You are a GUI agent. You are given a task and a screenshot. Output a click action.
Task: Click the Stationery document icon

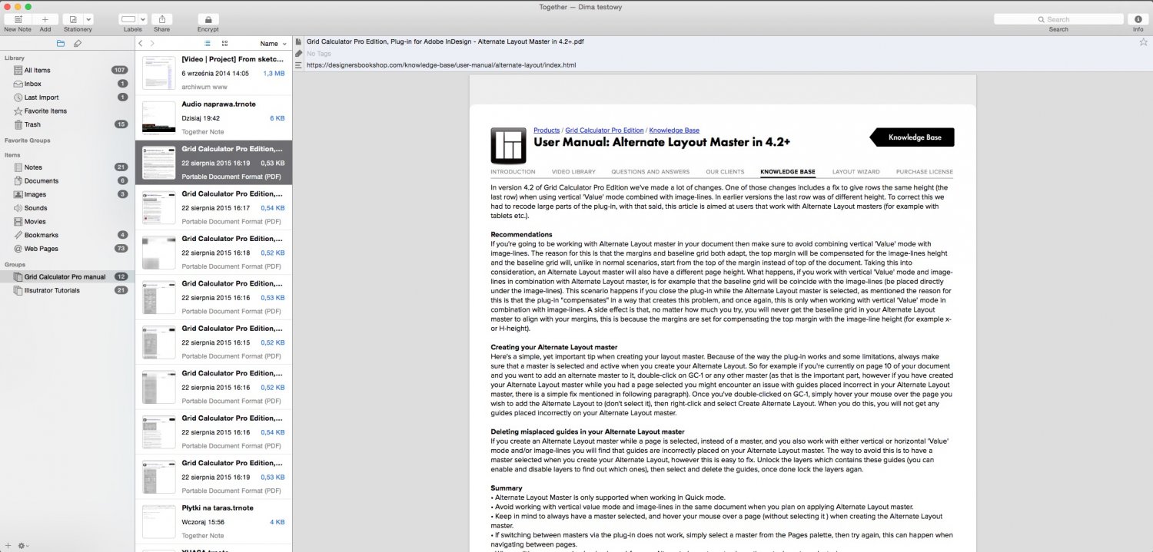coord(73,19)
